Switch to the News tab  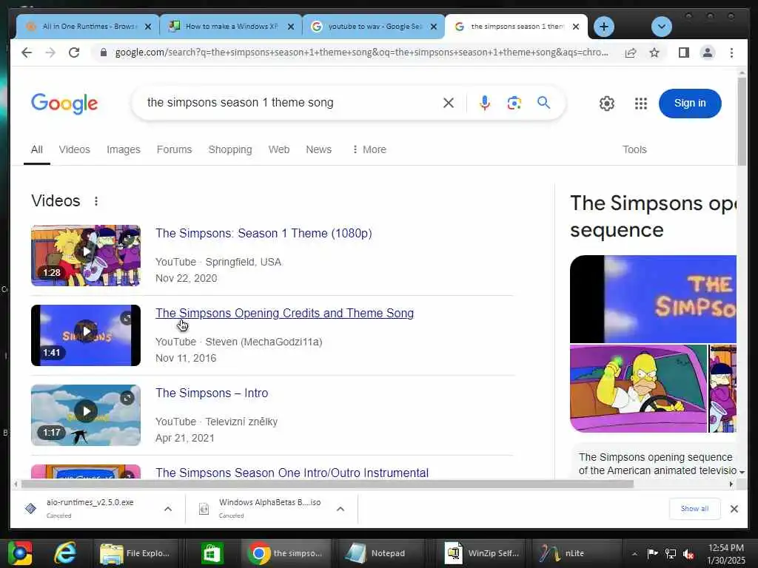pyautogui.click(x=318, y=149)
